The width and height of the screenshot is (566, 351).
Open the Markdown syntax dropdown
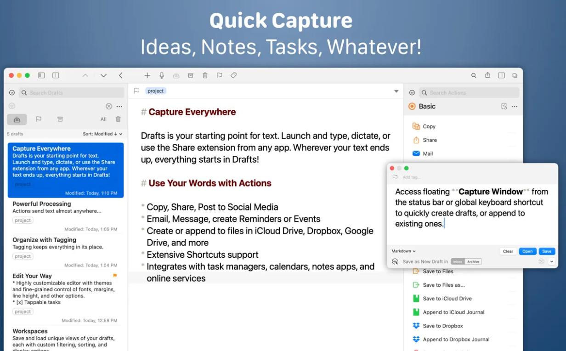point(403,251)
